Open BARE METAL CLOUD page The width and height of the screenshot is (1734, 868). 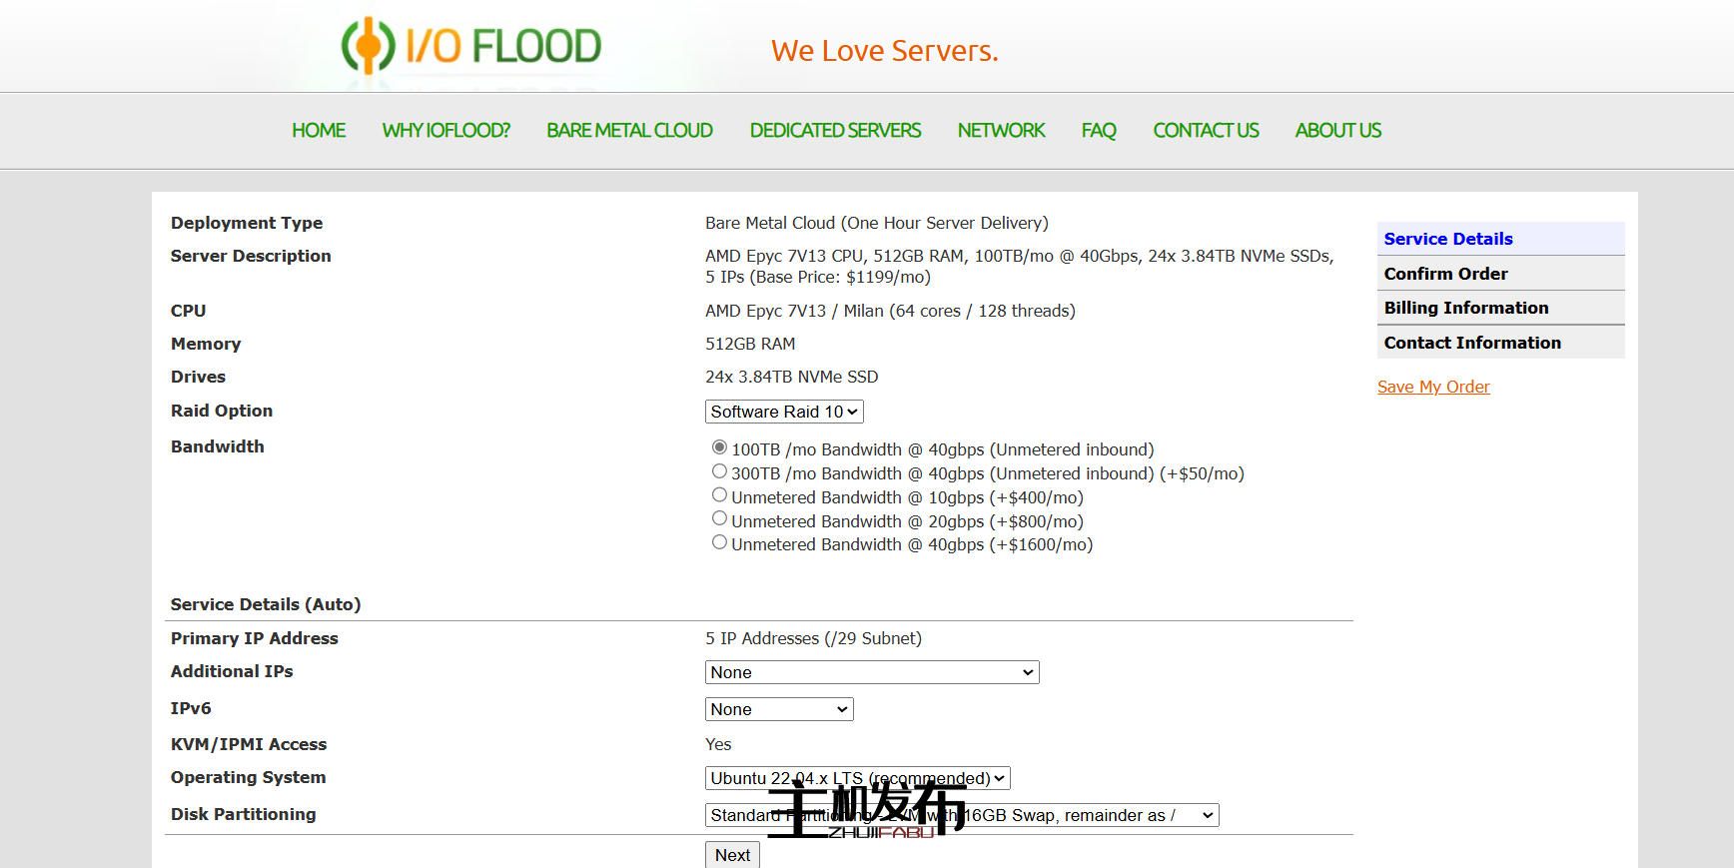tap(629, 131)
